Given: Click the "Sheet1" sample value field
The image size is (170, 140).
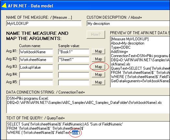Looking at the screenshot, I should point(74,60).
